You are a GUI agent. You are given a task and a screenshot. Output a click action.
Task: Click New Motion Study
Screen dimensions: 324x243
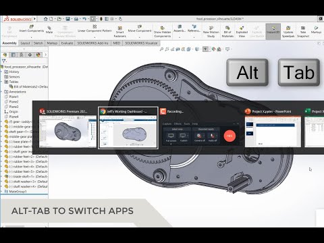click(211, 32)
